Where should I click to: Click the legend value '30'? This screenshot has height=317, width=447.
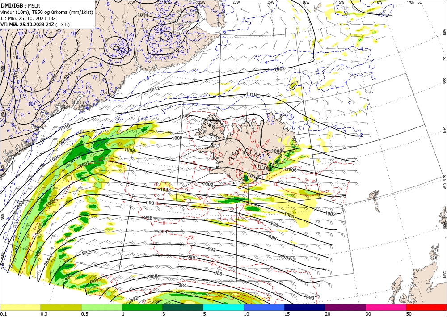coord(369,314)
